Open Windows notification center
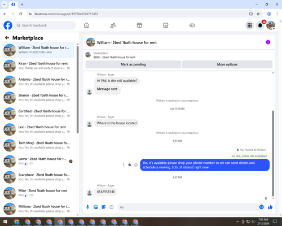The image size is (282, 226). [x=275, y=221]
